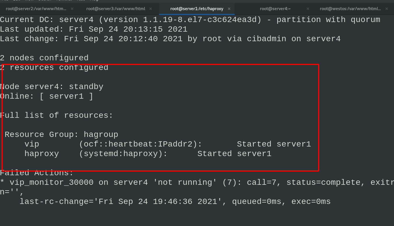Click the haproxy systemd resource line

(x=148, y=154)
